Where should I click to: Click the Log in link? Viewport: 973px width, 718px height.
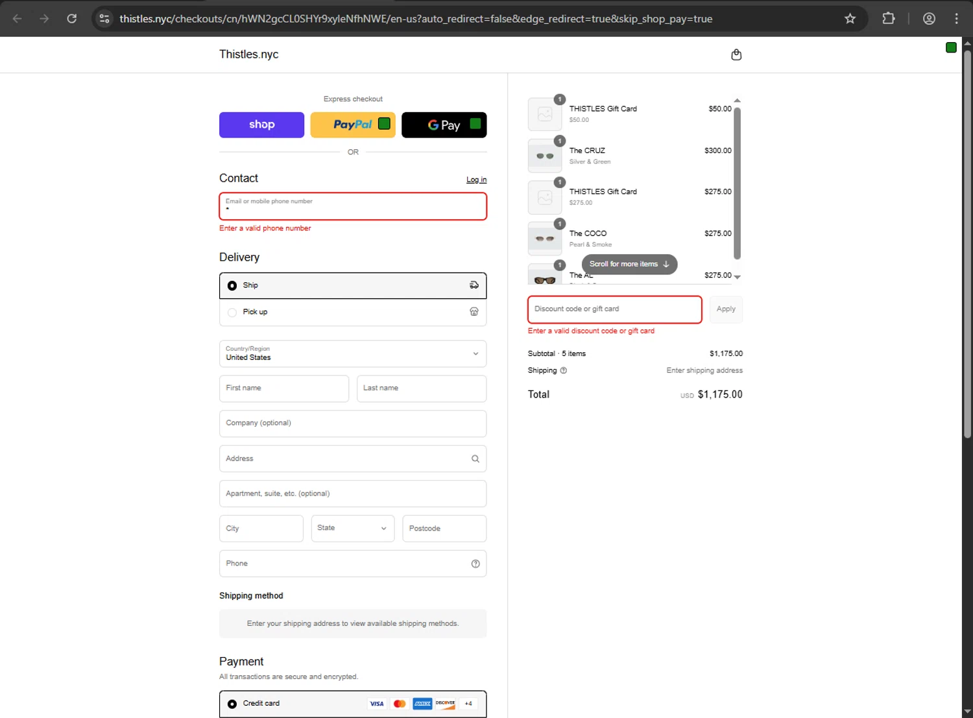pyautogui.click(x=476, y=180)
